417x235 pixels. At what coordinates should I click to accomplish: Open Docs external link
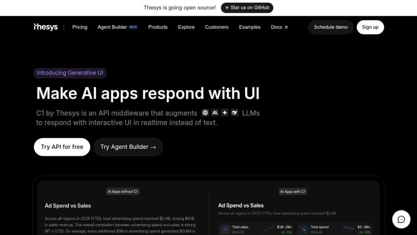coord(279,27)
